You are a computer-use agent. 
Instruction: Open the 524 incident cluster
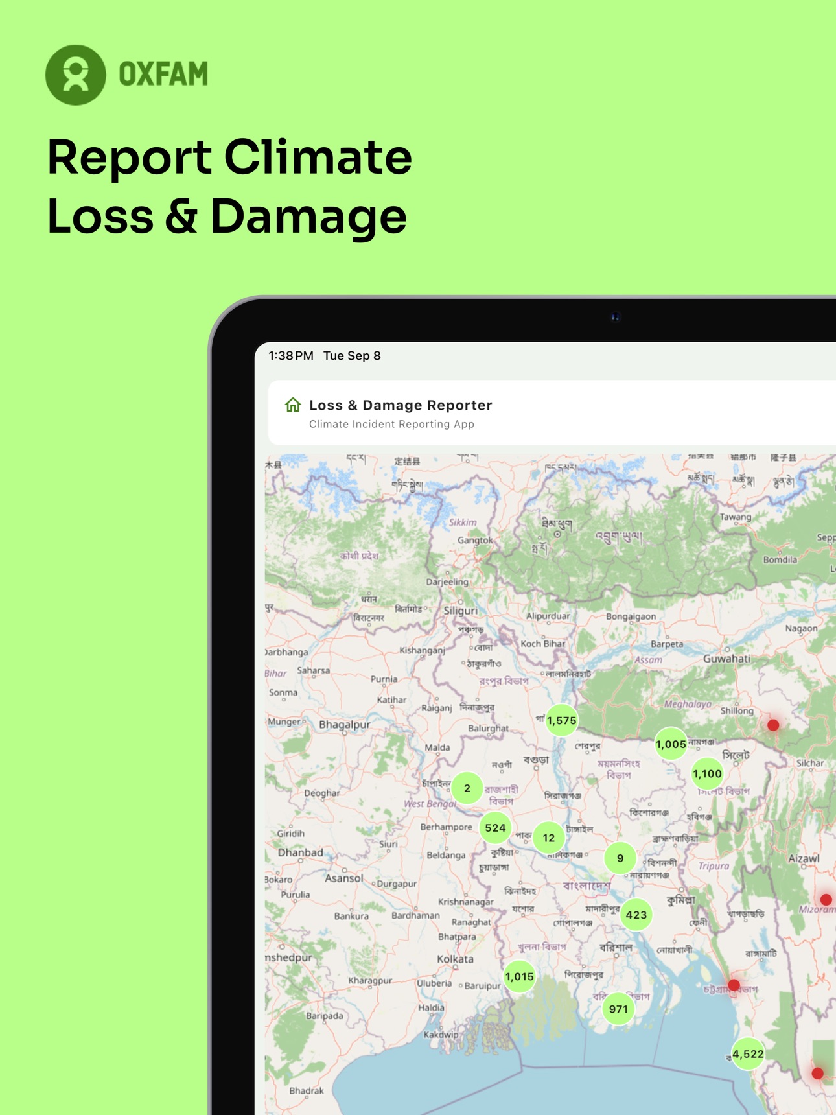[x=495, y=828]
